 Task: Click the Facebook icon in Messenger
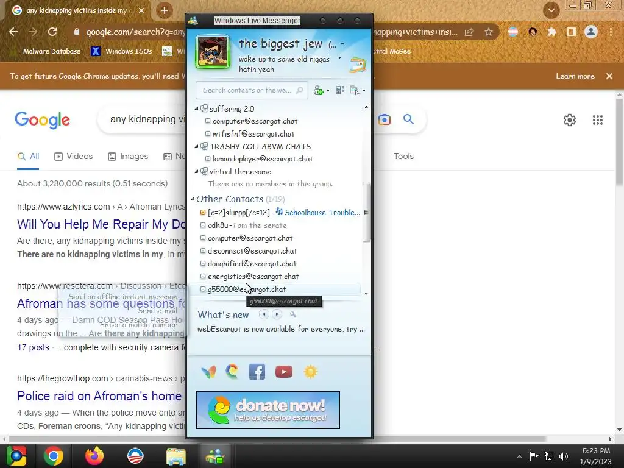click(x=257, y=372)
